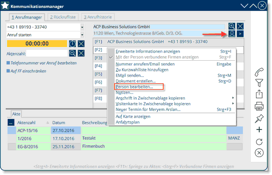
Task: Click the ellipsis button in Akte table header
Action: pos(11,122)
